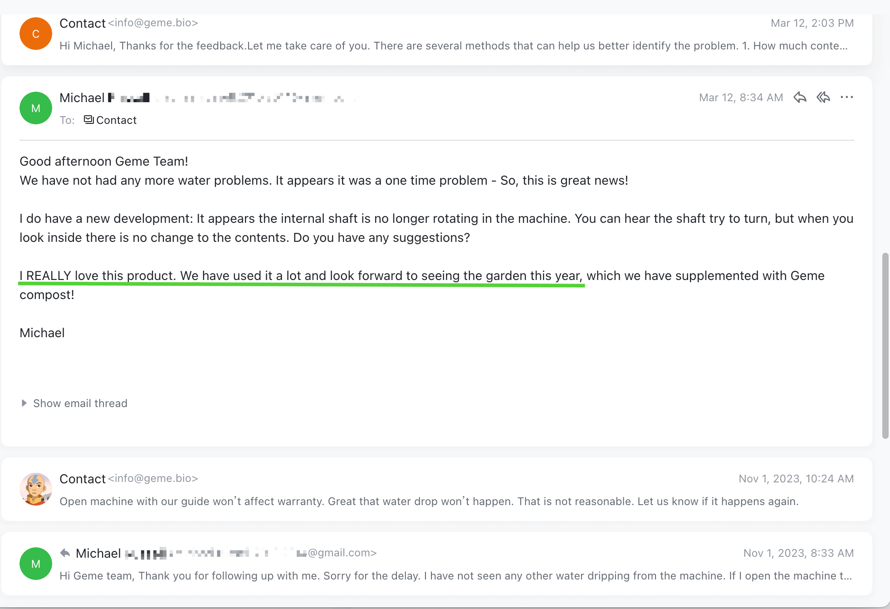Click the Nov 1, 2023, 10:24 AM timestamp

[x=796, y=478]
